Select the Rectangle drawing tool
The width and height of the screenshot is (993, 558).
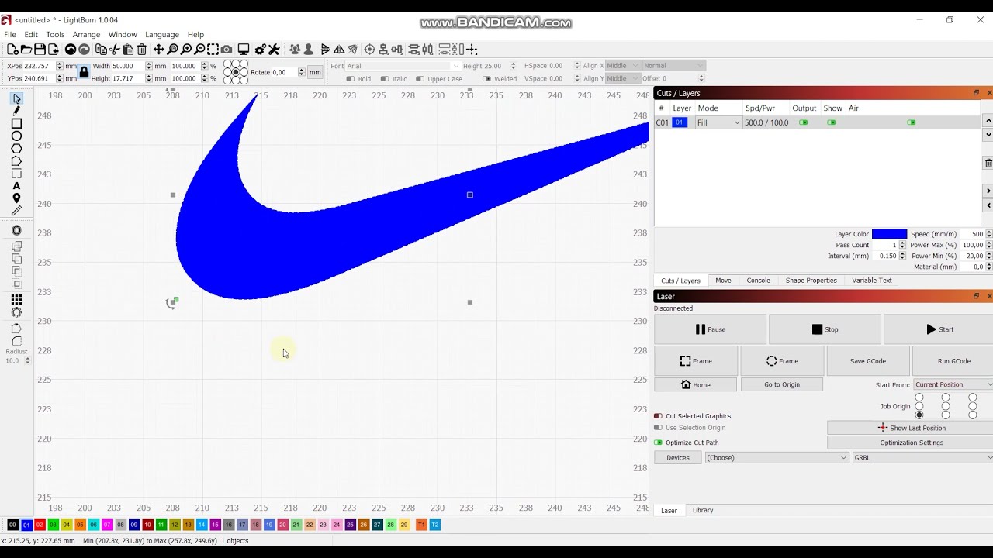coord(16,123)
